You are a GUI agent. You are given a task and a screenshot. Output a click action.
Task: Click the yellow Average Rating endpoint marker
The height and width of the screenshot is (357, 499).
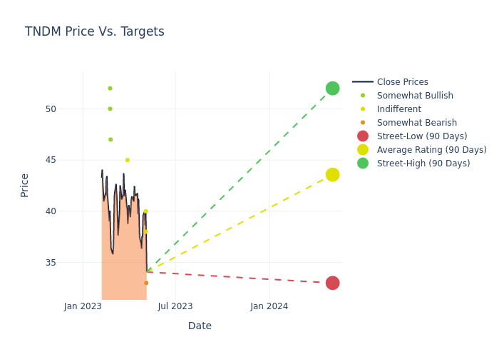click(x=332, y=174)
